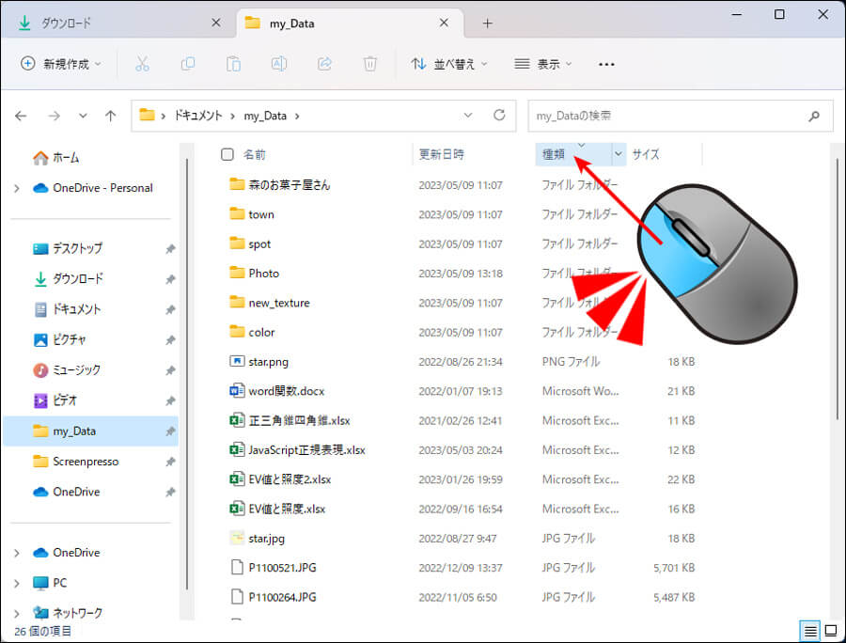Sort by the 更新日時 column header

click(x=442, y=154)
